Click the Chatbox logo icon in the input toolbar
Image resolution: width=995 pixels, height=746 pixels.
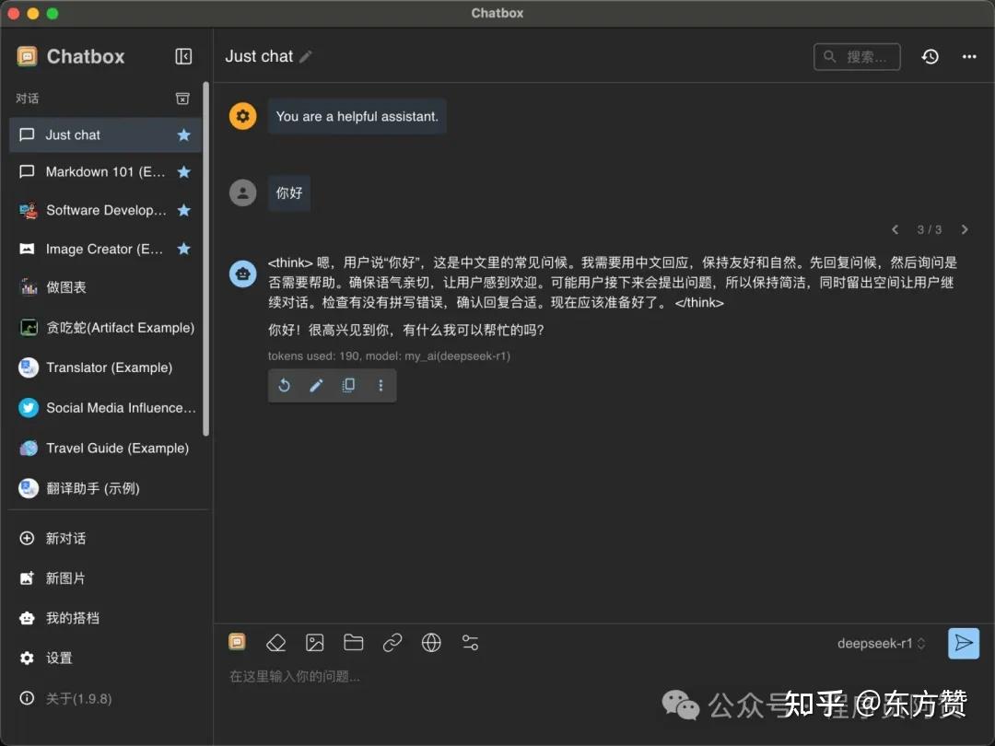click(237, 642)
